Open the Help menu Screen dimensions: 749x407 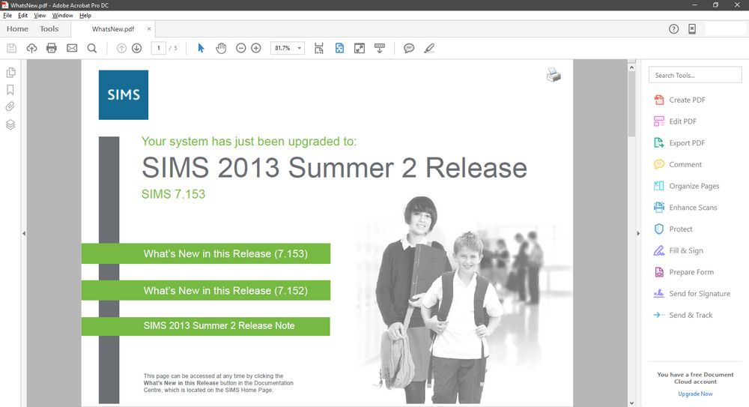[85, 15]
